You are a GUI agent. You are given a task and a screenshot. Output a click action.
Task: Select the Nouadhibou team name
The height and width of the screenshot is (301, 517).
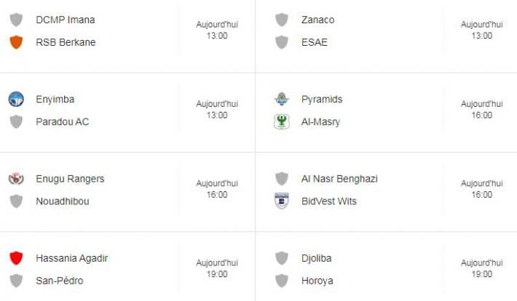point(63,201)
